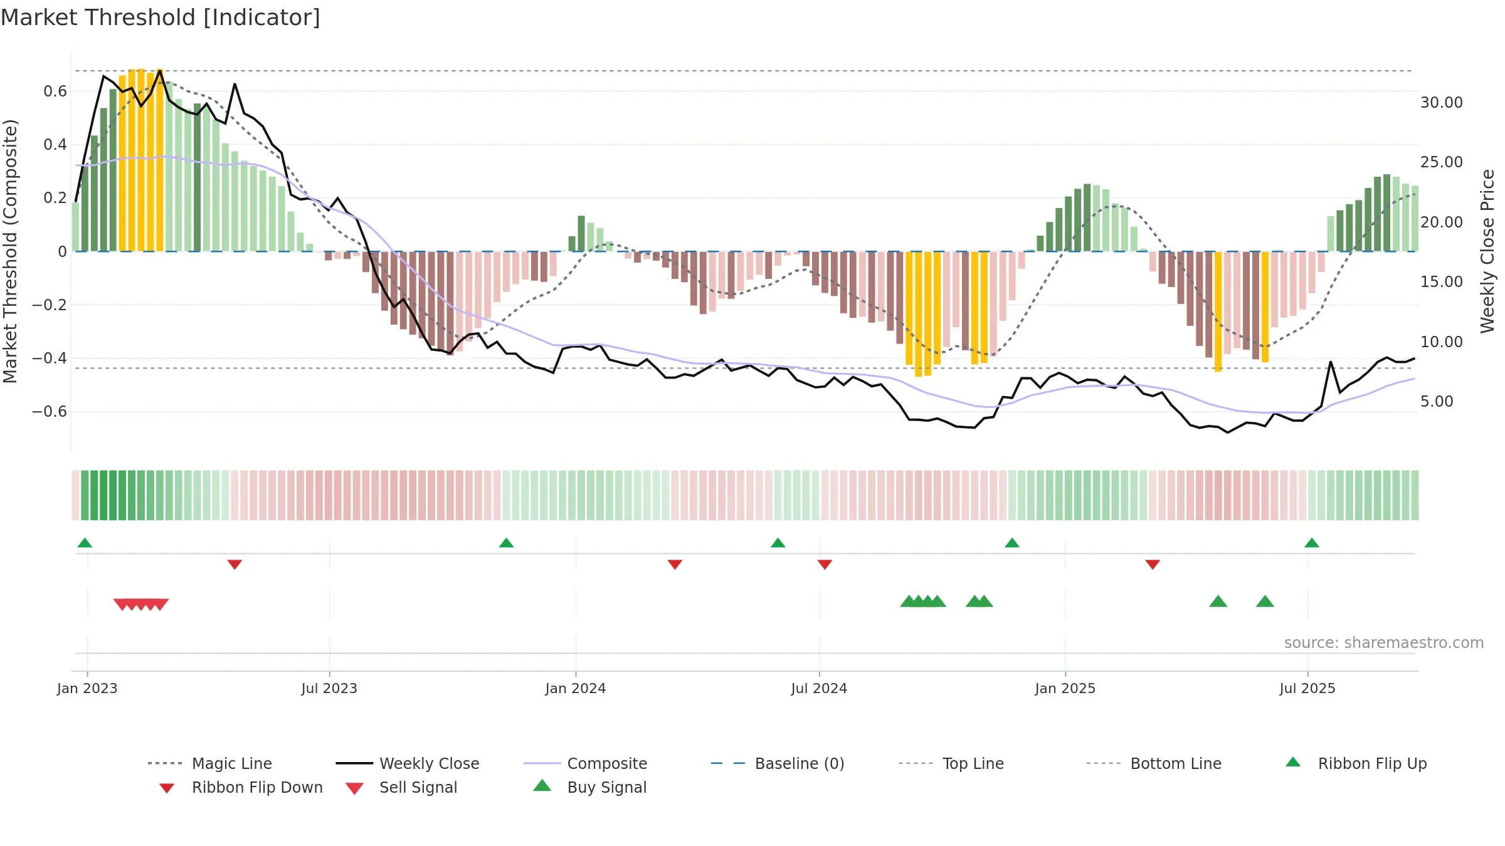The image size is (1505, 846).
Task: Click the 0.4 left axis tick
Action: coord(55,145)
